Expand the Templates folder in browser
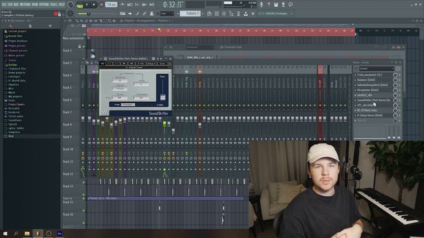424x238 pixels. point(14,132)
